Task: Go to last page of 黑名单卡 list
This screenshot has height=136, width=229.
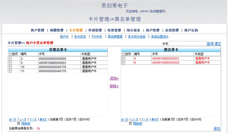Action: 155,120
